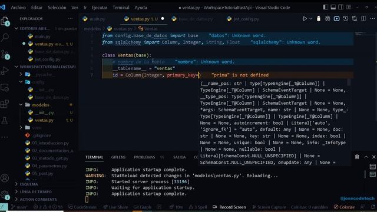377x212 pixels.
Task: Close ventas.py tab via unsaved dot
Action: [163, 19]
